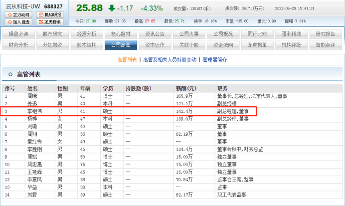
Task: Click the 主力动向 button
Action: [x=18, y=15]
